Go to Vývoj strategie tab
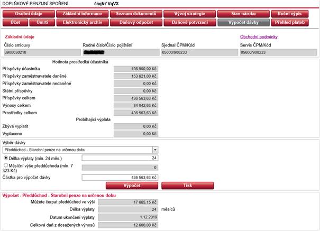This screenshot has height=231, width=320. point(189,14)
